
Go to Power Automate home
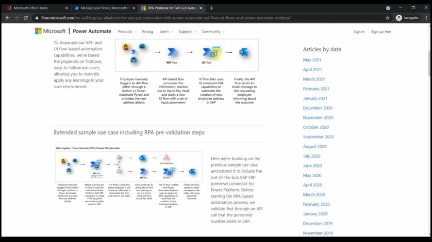pyautogui.click(x=92, y=31)
